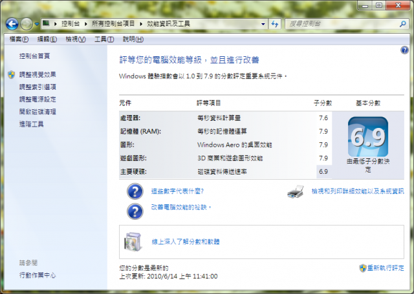Click question mark icon beside 這些數字代表什麼

135,191
